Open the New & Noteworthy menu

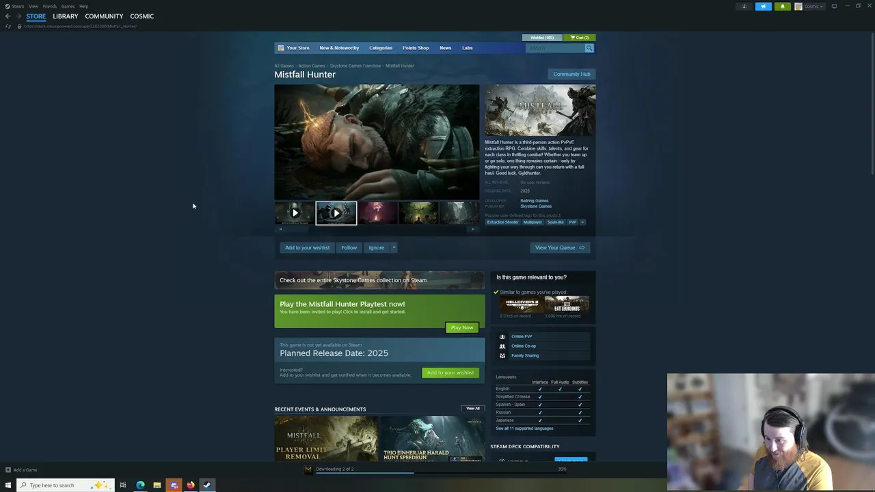pyautogui.click(x=339, y=48)
